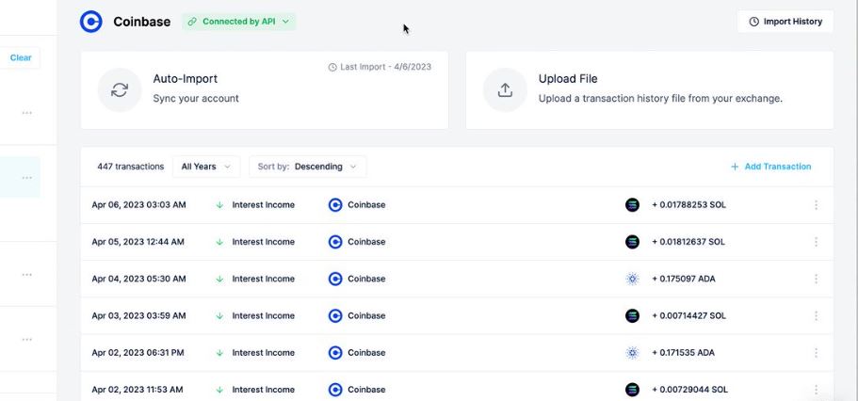Click the Coinbase logo in page header

[x=90, y=22]
